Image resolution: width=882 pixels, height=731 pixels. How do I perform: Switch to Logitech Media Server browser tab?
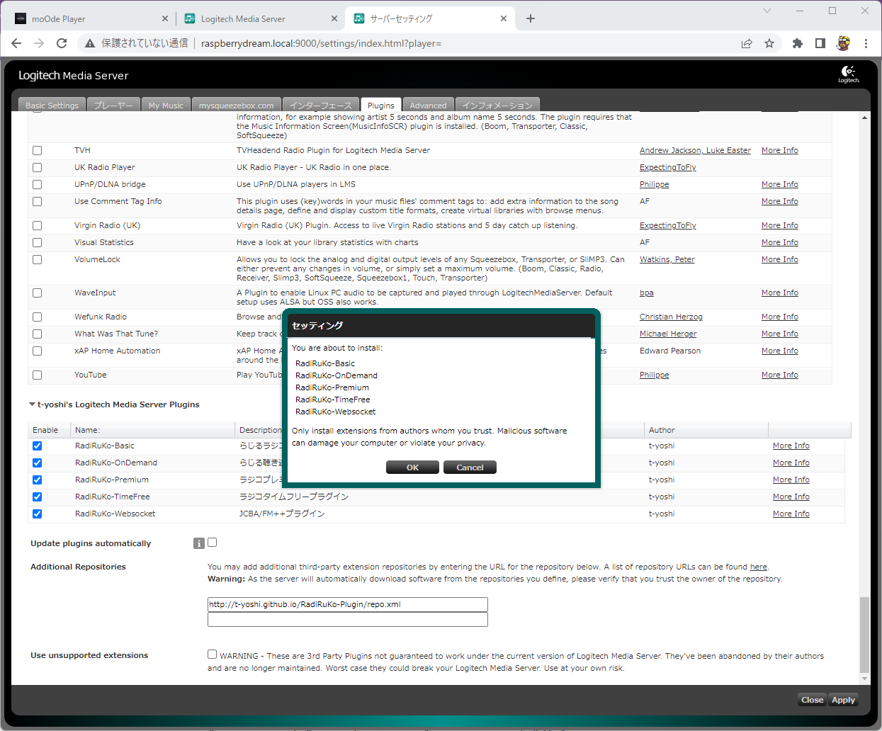260,18
